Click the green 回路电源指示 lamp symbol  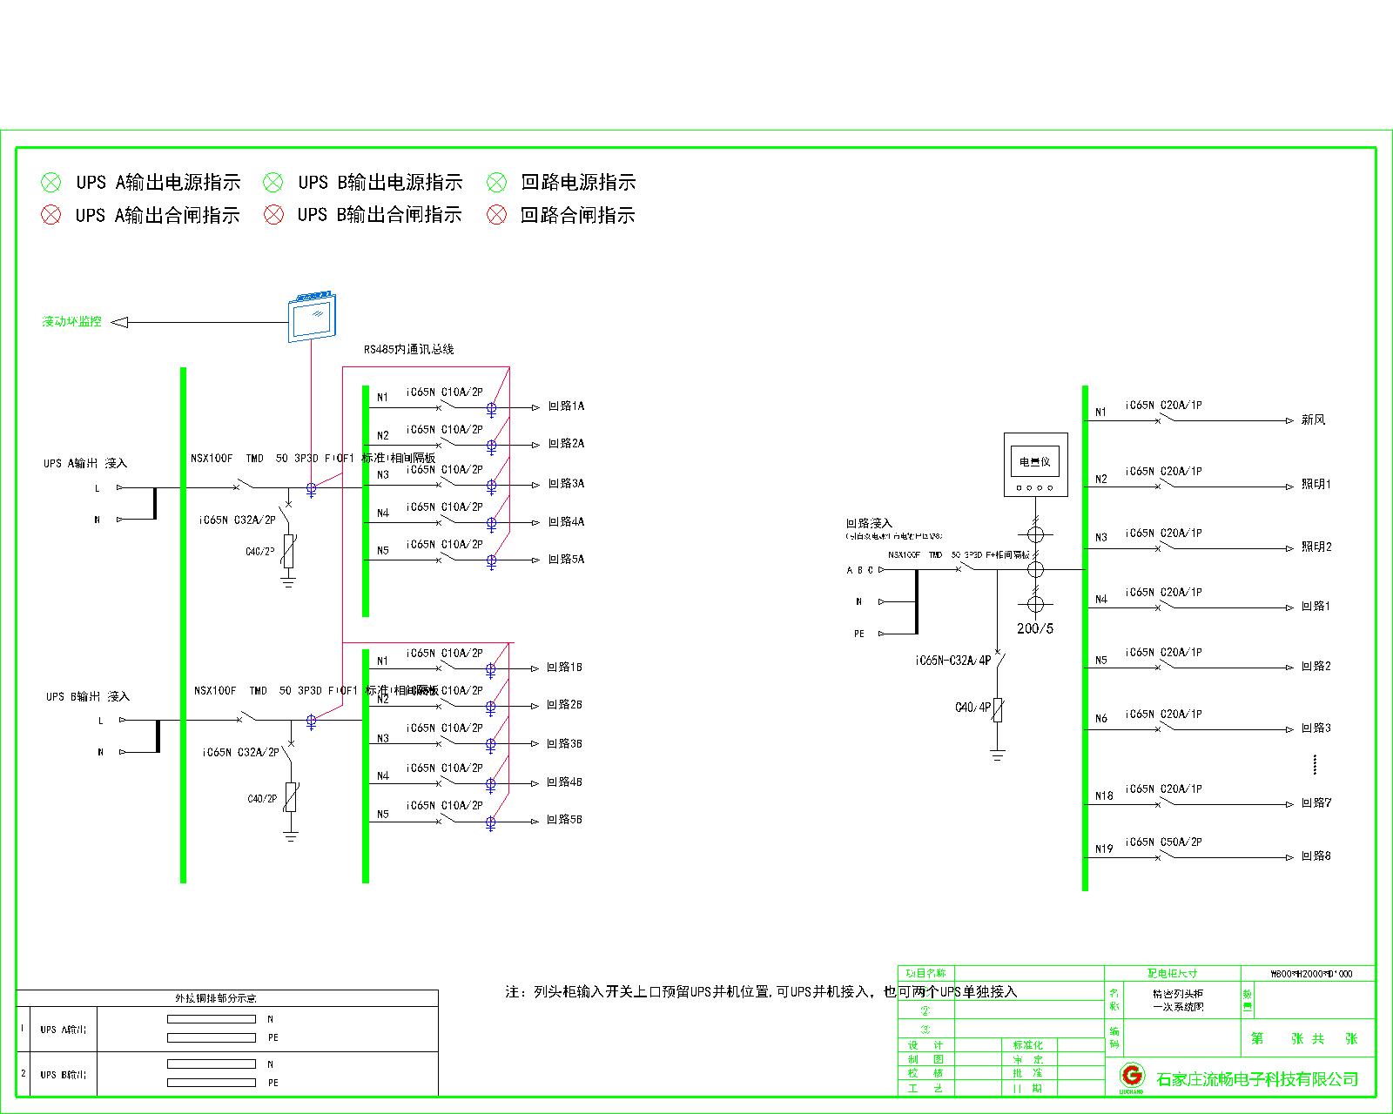pos(496,182)
